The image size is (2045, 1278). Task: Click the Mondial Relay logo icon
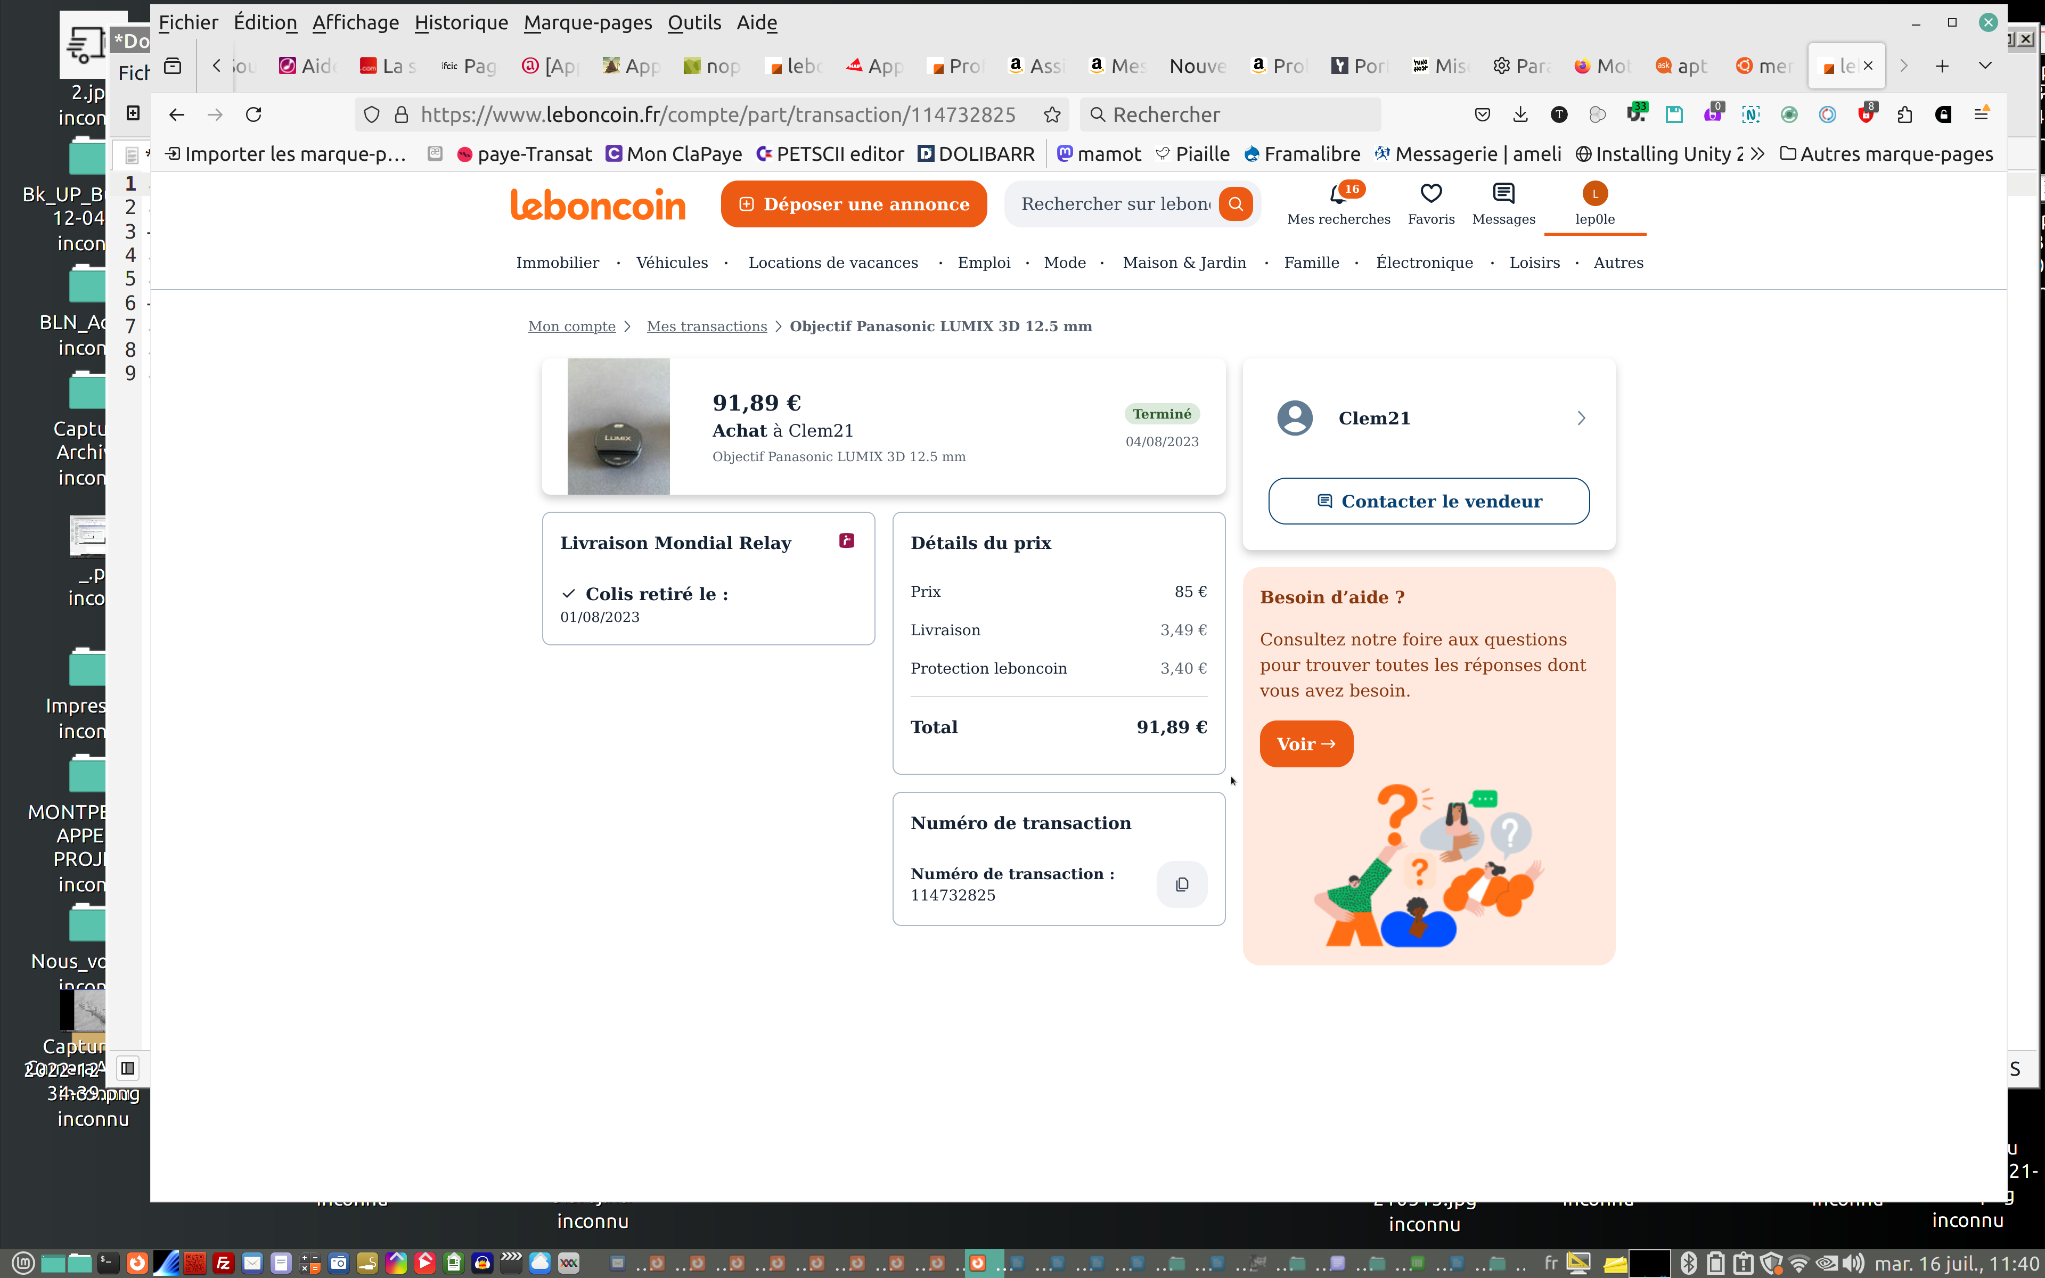[x=847, y=541]
